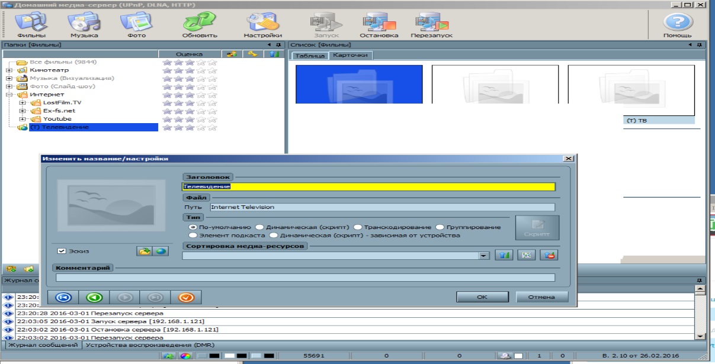Open the Помощь (Help) icon
Viewport: 715px width, 364px height.
pyautogui.click(x=676, y=24)
